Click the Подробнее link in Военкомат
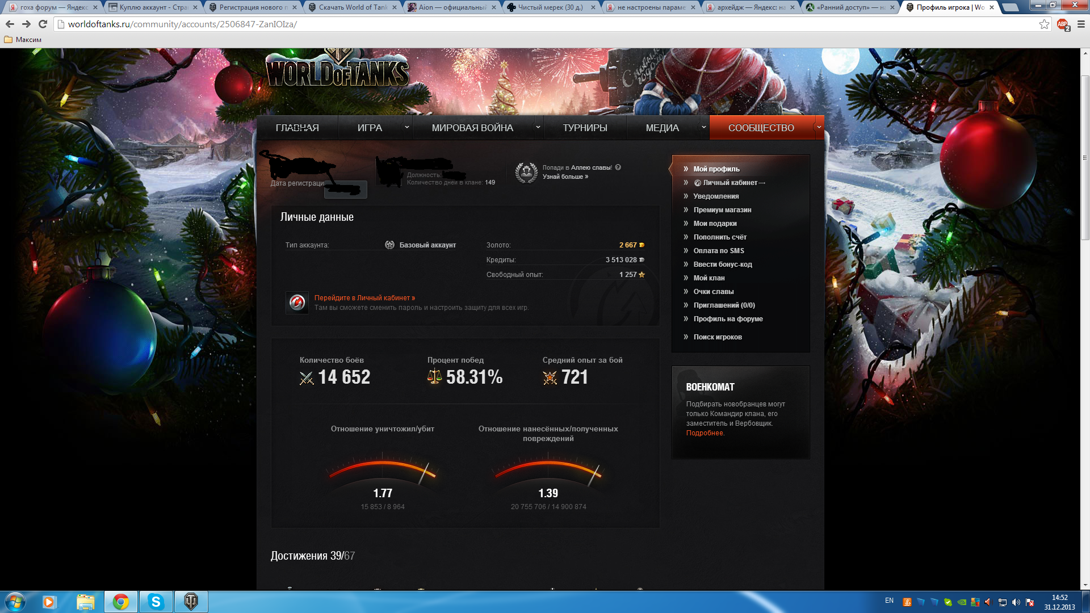Screen dimensions: 1090x613 click(x=705, y=433)
